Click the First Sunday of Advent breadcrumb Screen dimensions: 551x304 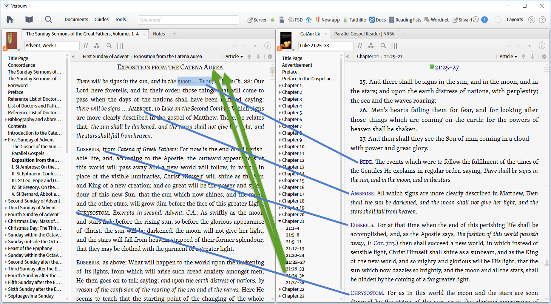tap(105, 57)
